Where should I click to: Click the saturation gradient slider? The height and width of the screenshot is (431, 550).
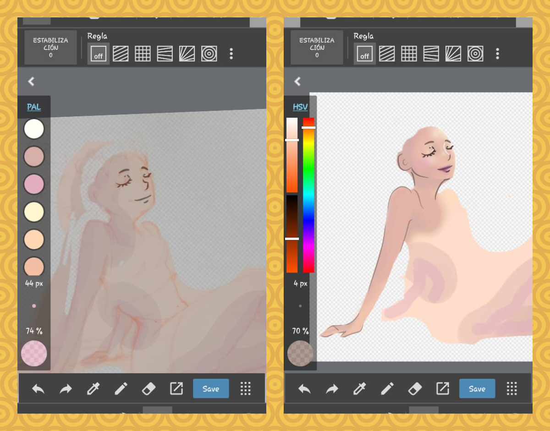(x=292, y=155)
